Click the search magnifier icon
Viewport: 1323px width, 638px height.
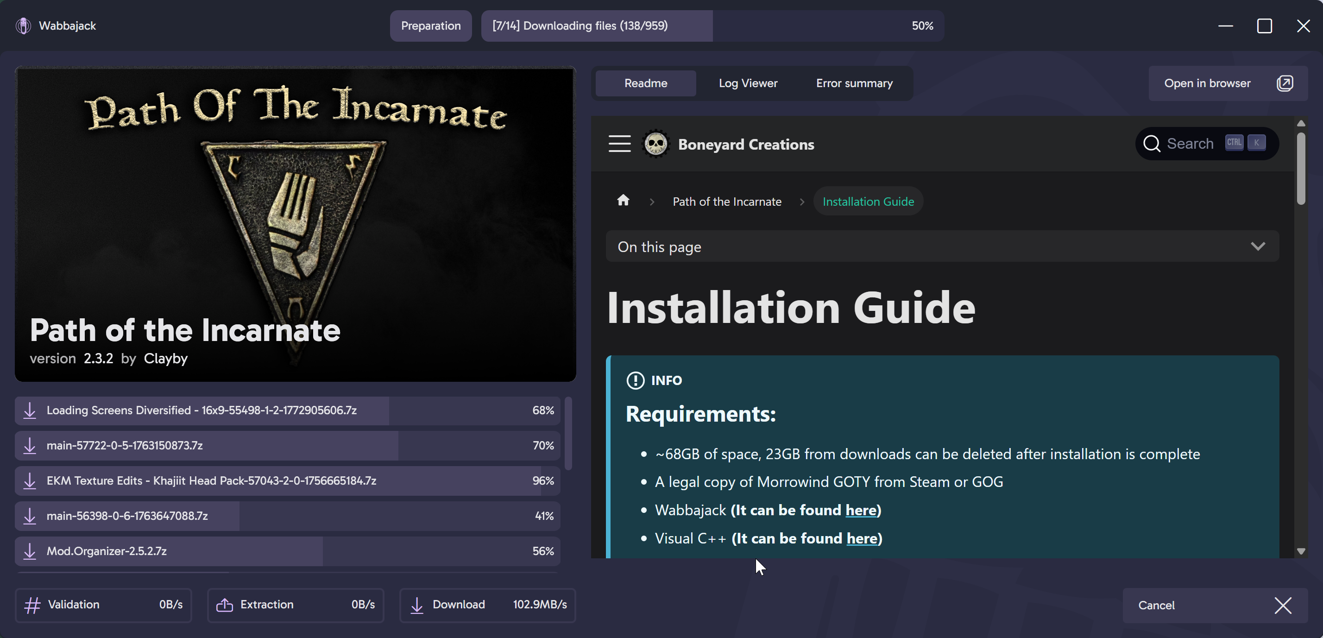pos(1152,144)
